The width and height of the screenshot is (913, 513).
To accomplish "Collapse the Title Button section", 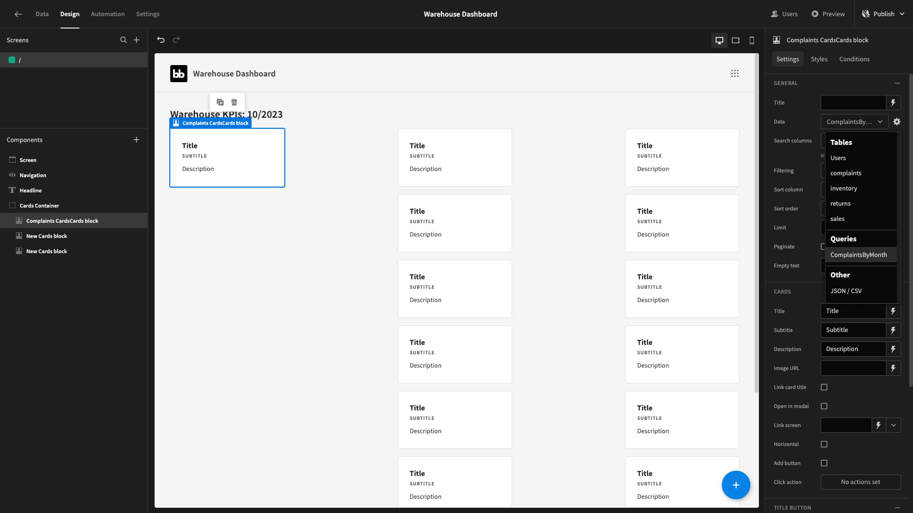I will 897,508.
